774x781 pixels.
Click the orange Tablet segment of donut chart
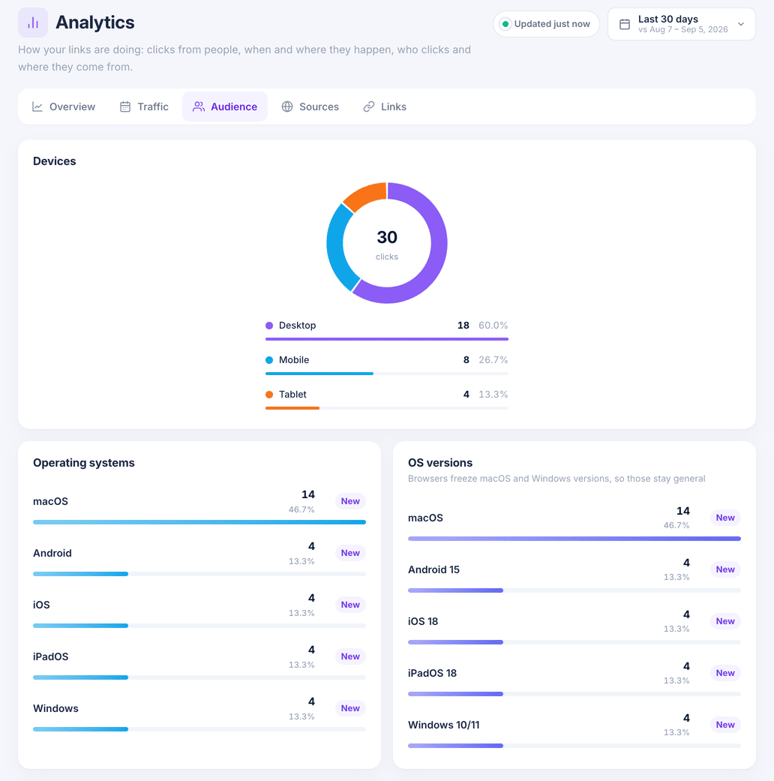click(x=367, y=195)
